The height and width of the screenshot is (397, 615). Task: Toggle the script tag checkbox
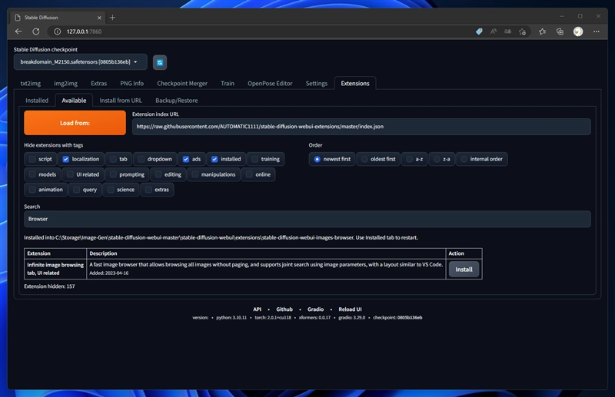tap(32, 159)
